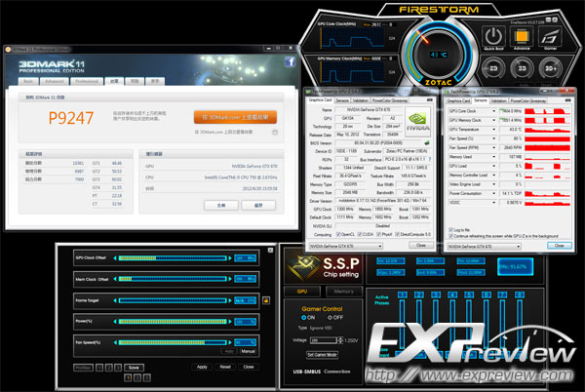The height and width of the screenshot is (392, 585).
Task: Toggle Continue refreshing in background checkbox
Action: 450,236
